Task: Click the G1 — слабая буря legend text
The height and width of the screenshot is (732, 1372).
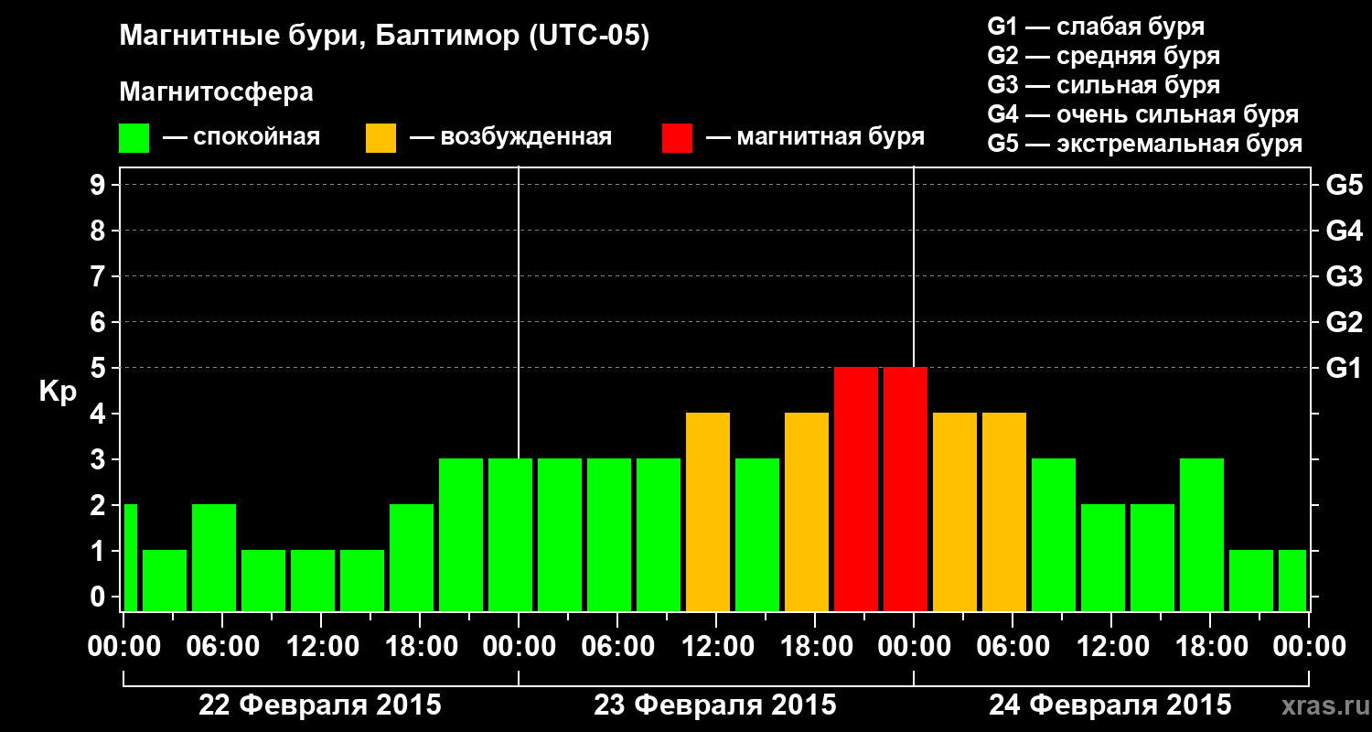Action: click(1096, 27)
